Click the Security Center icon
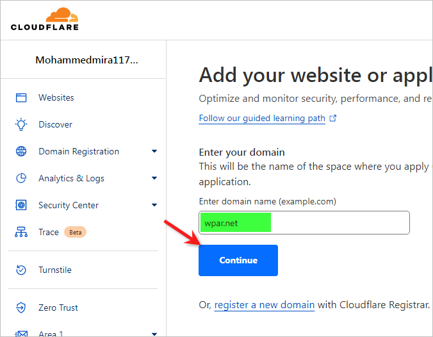The height and width of the screenshot is (337, 433). tap(21, 206)
